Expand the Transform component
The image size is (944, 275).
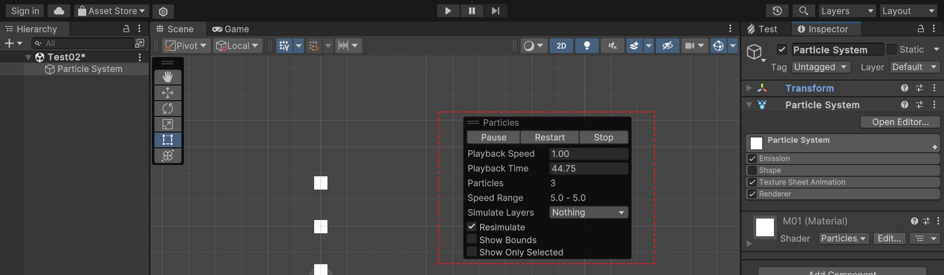tap(749, 88)
